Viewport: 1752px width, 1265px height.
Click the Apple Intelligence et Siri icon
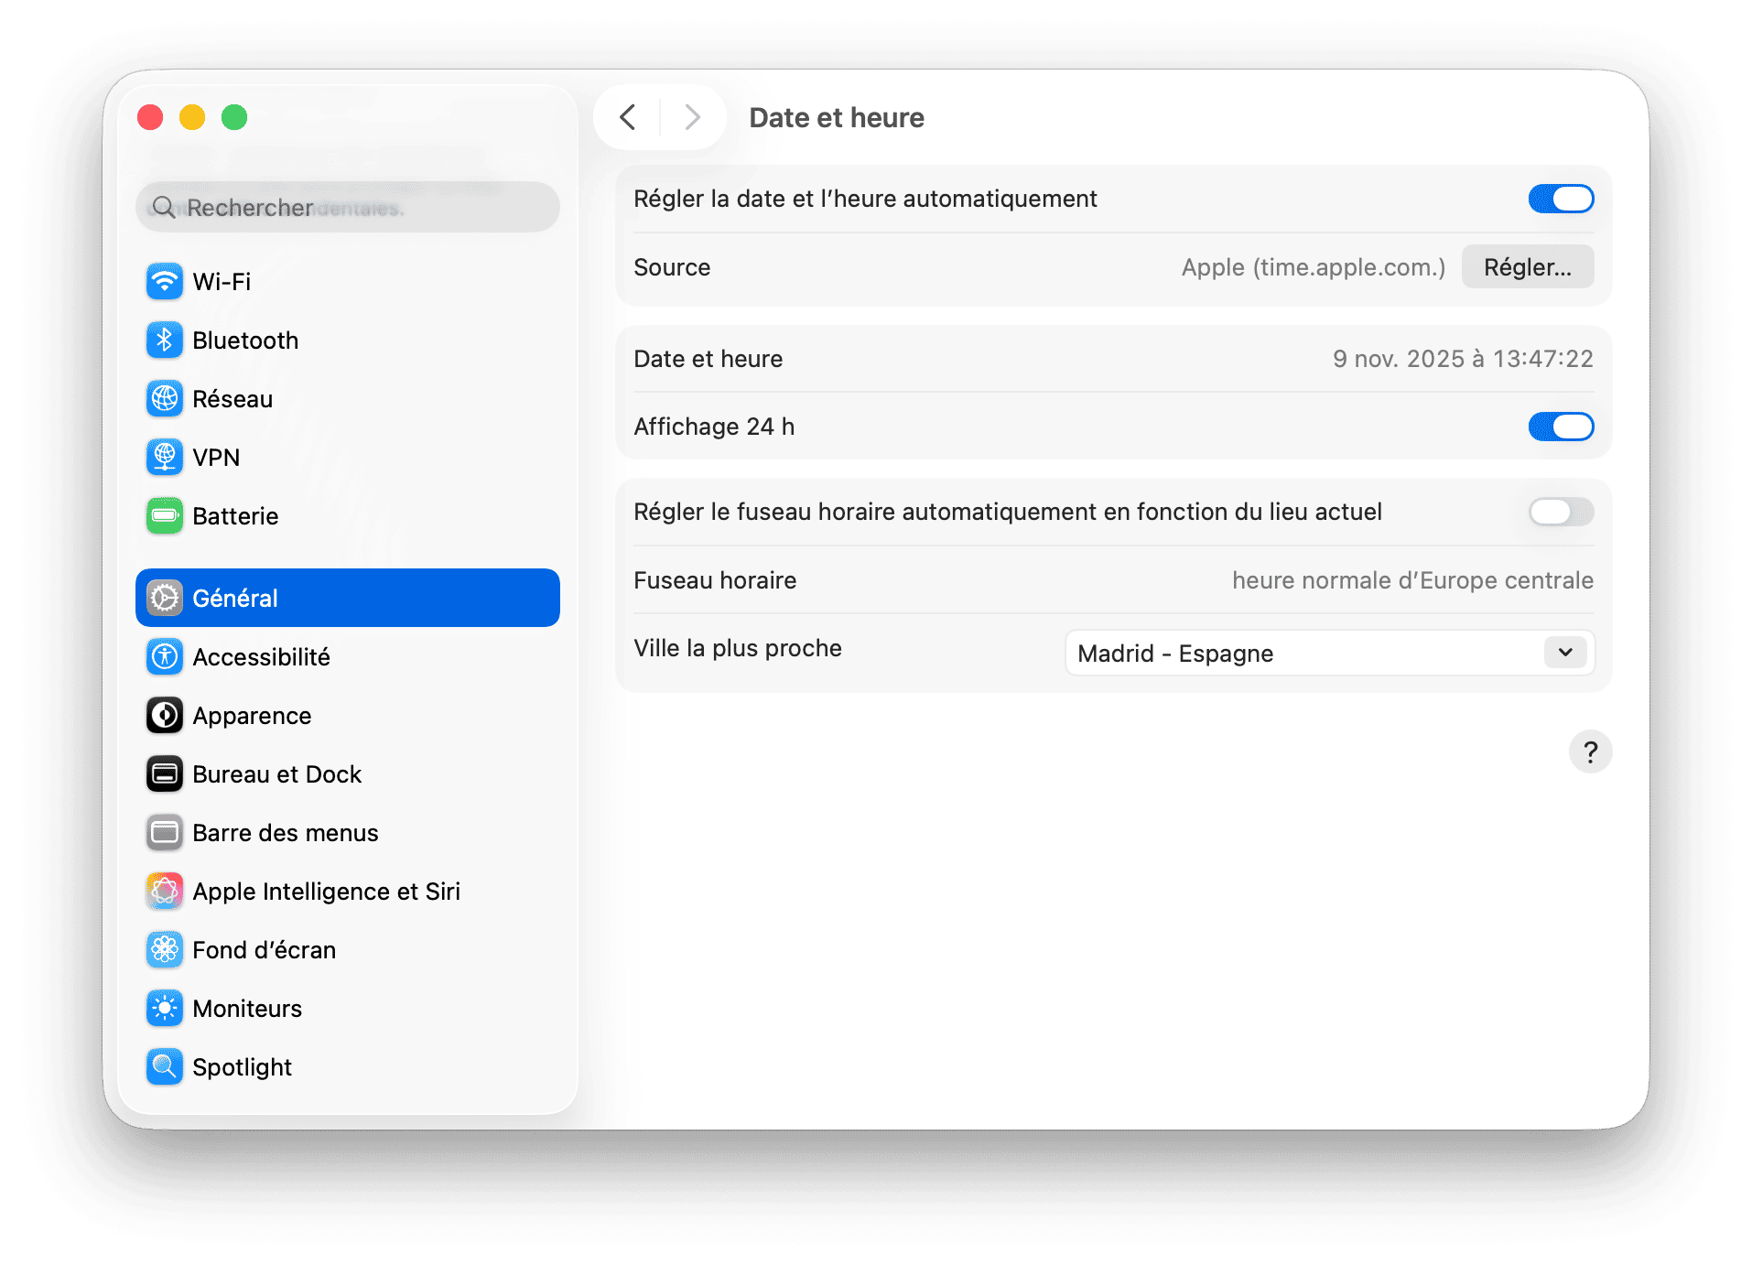tap(165, 891)
